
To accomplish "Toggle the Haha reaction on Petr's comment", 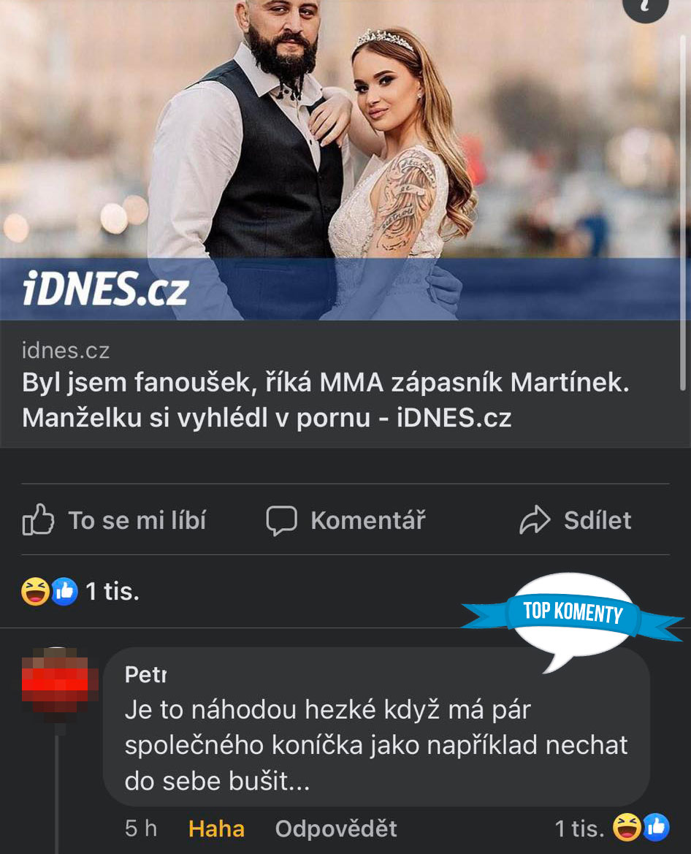I will 216,828.
